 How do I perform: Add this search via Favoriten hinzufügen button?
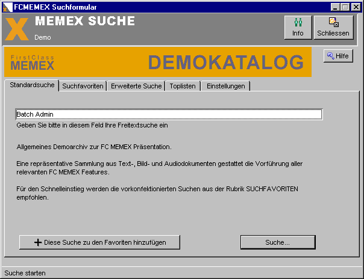pos(99,242)
